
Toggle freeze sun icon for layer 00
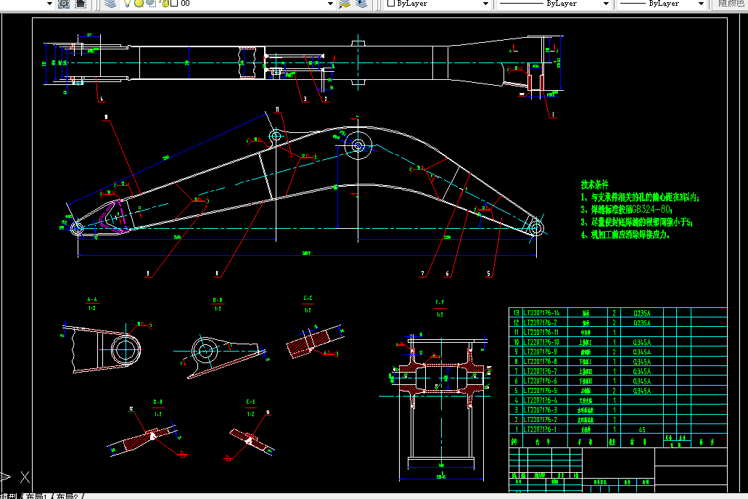pos(139,4)
